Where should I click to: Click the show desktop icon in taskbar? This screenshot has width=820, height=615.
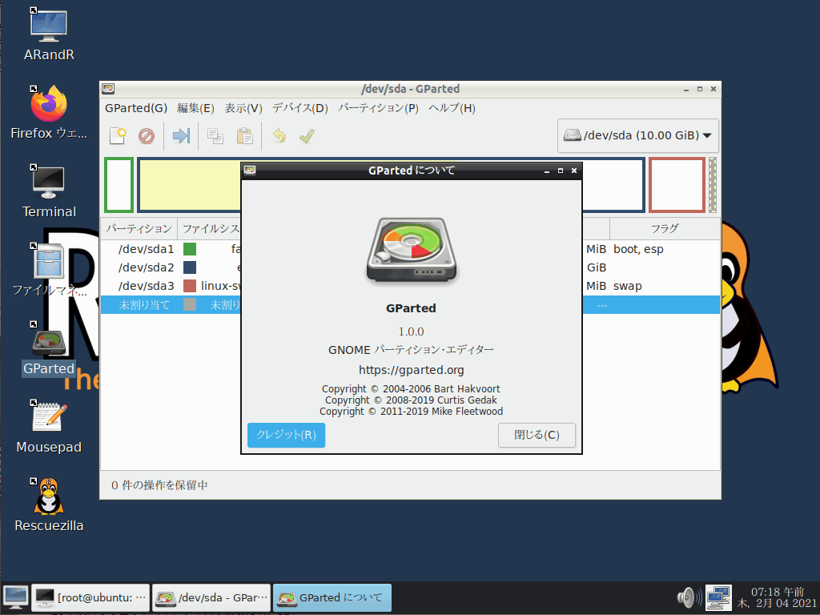pyautogui.click(x=15, y=597)
